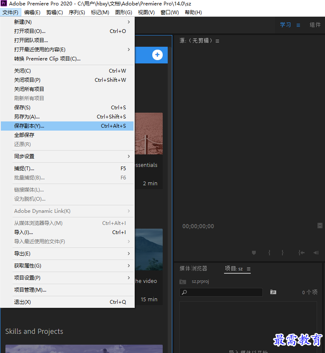This screenshot has height=353, width=325.
Task: Select 关闭所有项目 menu item
Action: [x=67, y=89]
